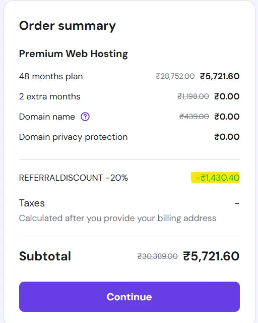Image resolution: width=258 pixels, height=323 pixels.
Task: Click the Order summary heading
Action: pyautogui.click(x=68, y=26)
